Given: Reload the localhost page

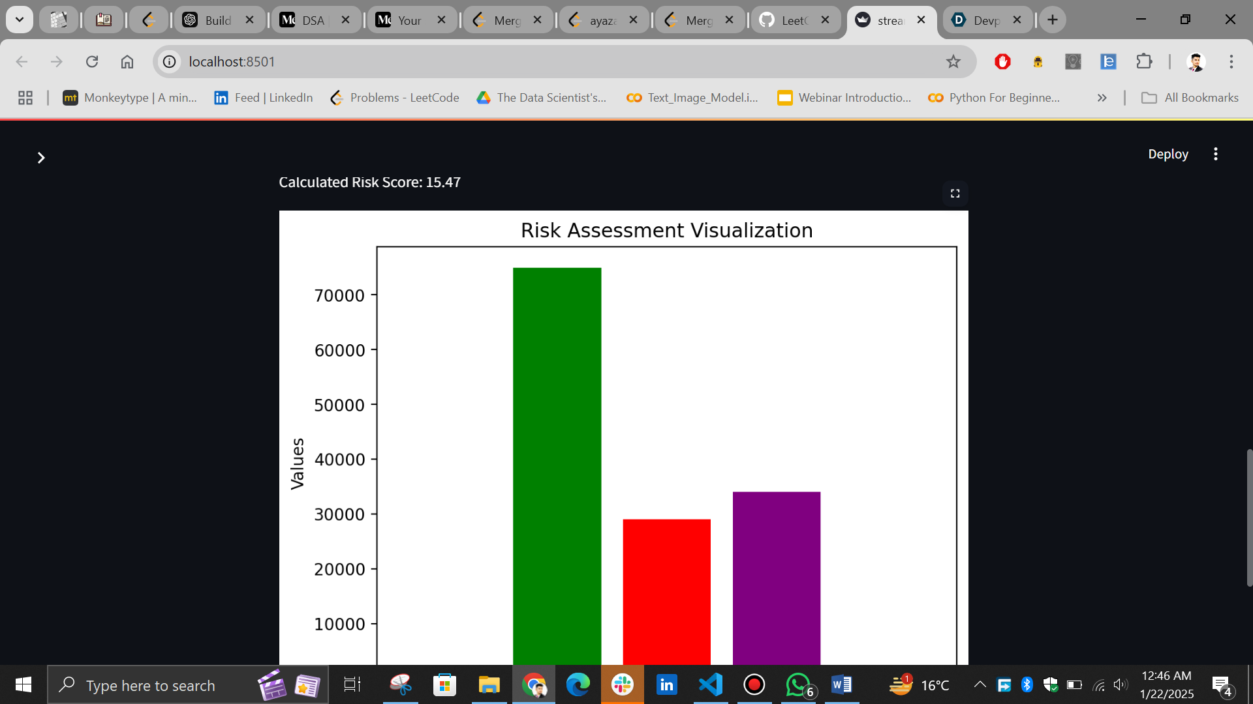Looking at the screenshot, I should [x=92, y=62].
